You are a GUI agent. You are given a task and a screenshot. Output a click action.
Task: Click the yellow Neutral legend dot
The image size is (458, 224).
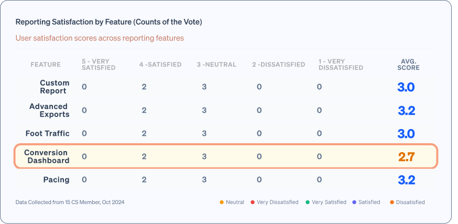coord(222,202)
